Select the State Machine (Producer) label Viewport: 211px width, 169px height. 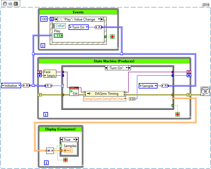tap(114, 61)
